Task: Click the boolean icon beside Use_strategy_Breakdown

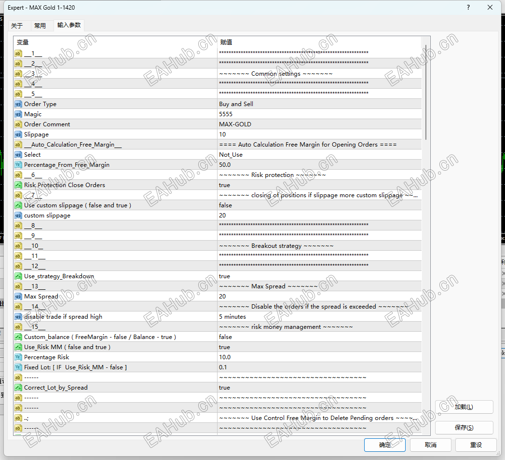Action: pos(18,276)
